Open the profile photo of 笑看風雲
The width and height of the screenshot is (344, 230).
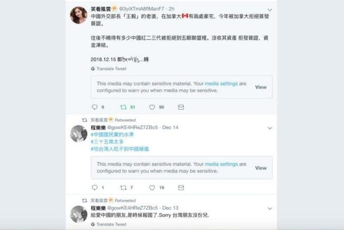pos(78,15)
